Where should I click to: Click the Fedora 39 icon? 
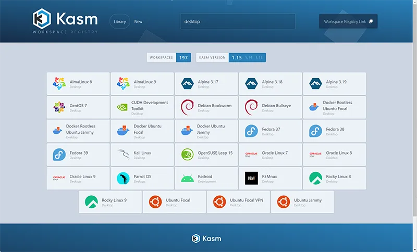[x=59, y=155]
